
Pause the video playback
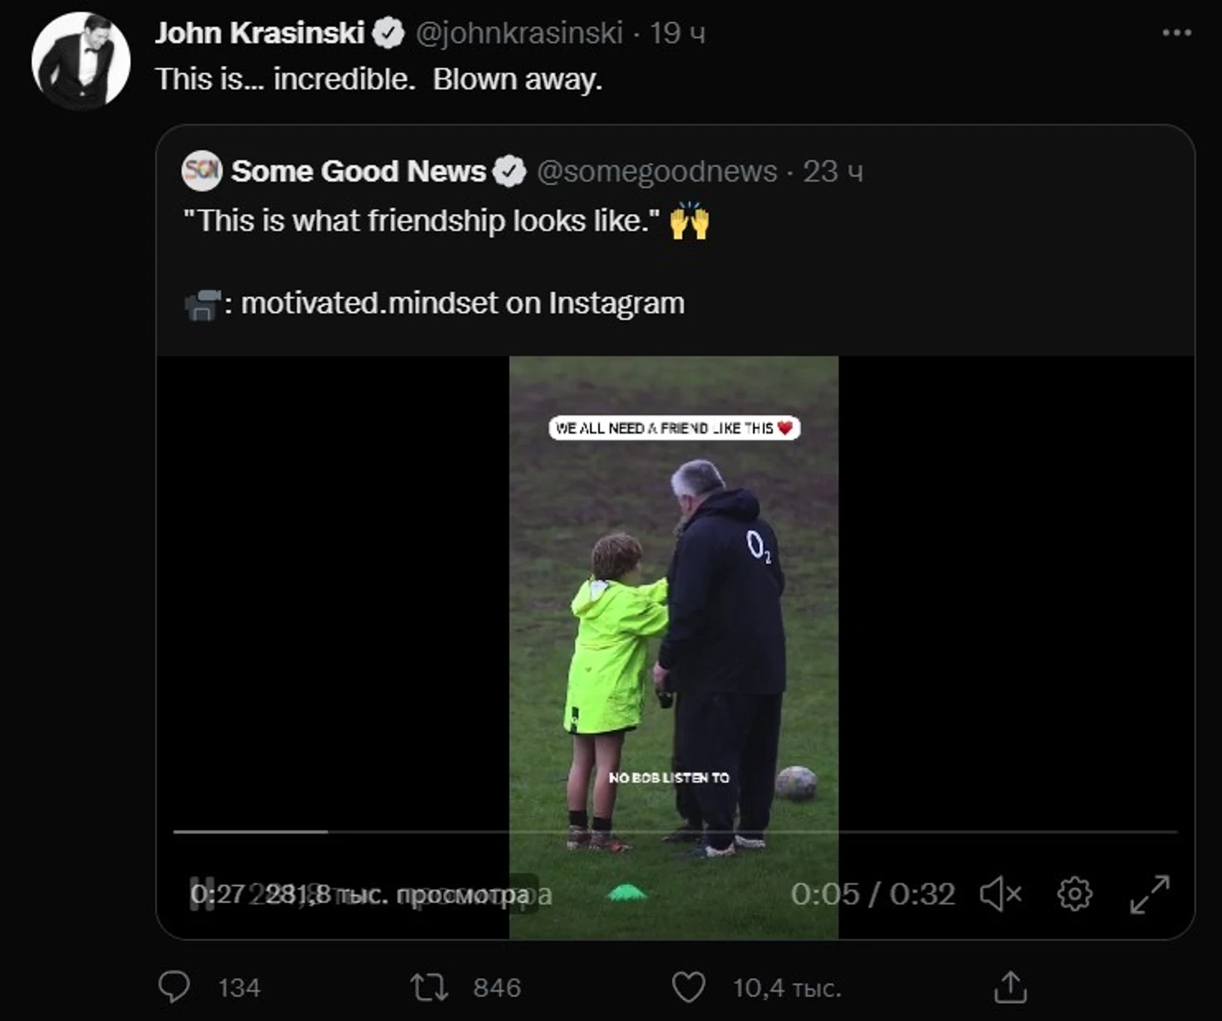tap(202, 894)
